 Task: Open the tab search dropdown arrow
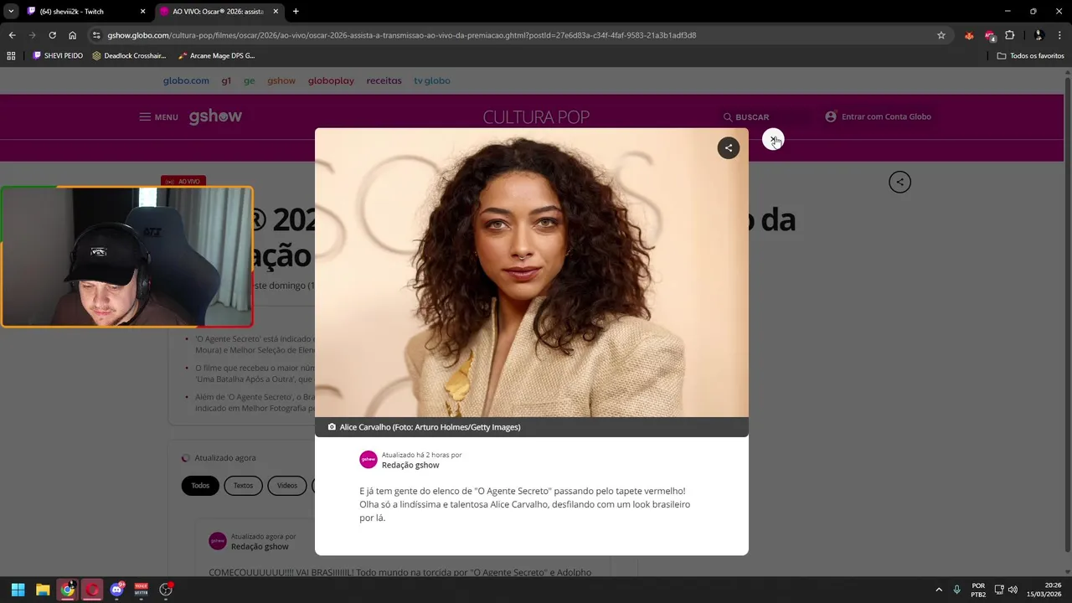[11, 12]
